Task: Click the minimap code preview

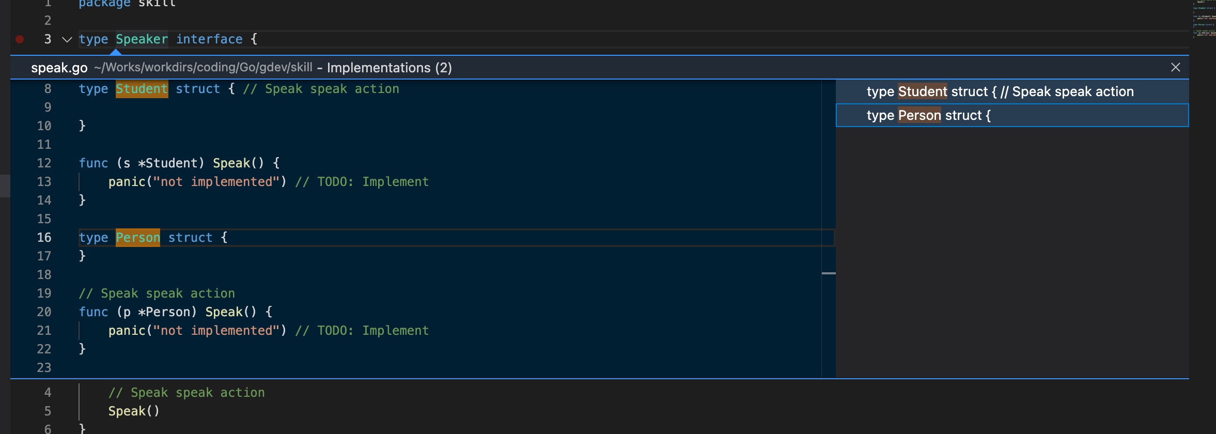Action: pos(1204,21)
